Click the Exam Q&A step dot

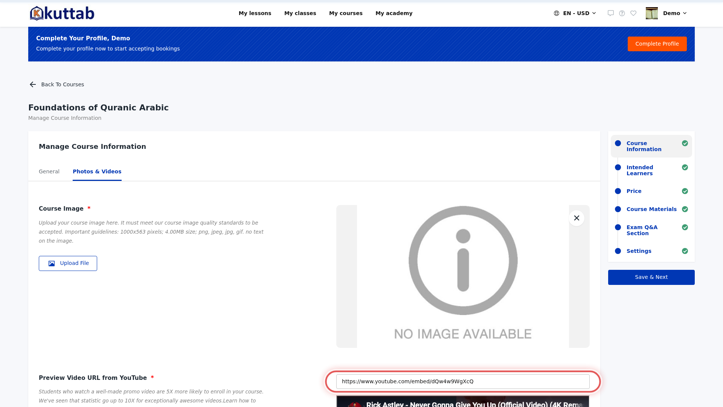point(618,227)
